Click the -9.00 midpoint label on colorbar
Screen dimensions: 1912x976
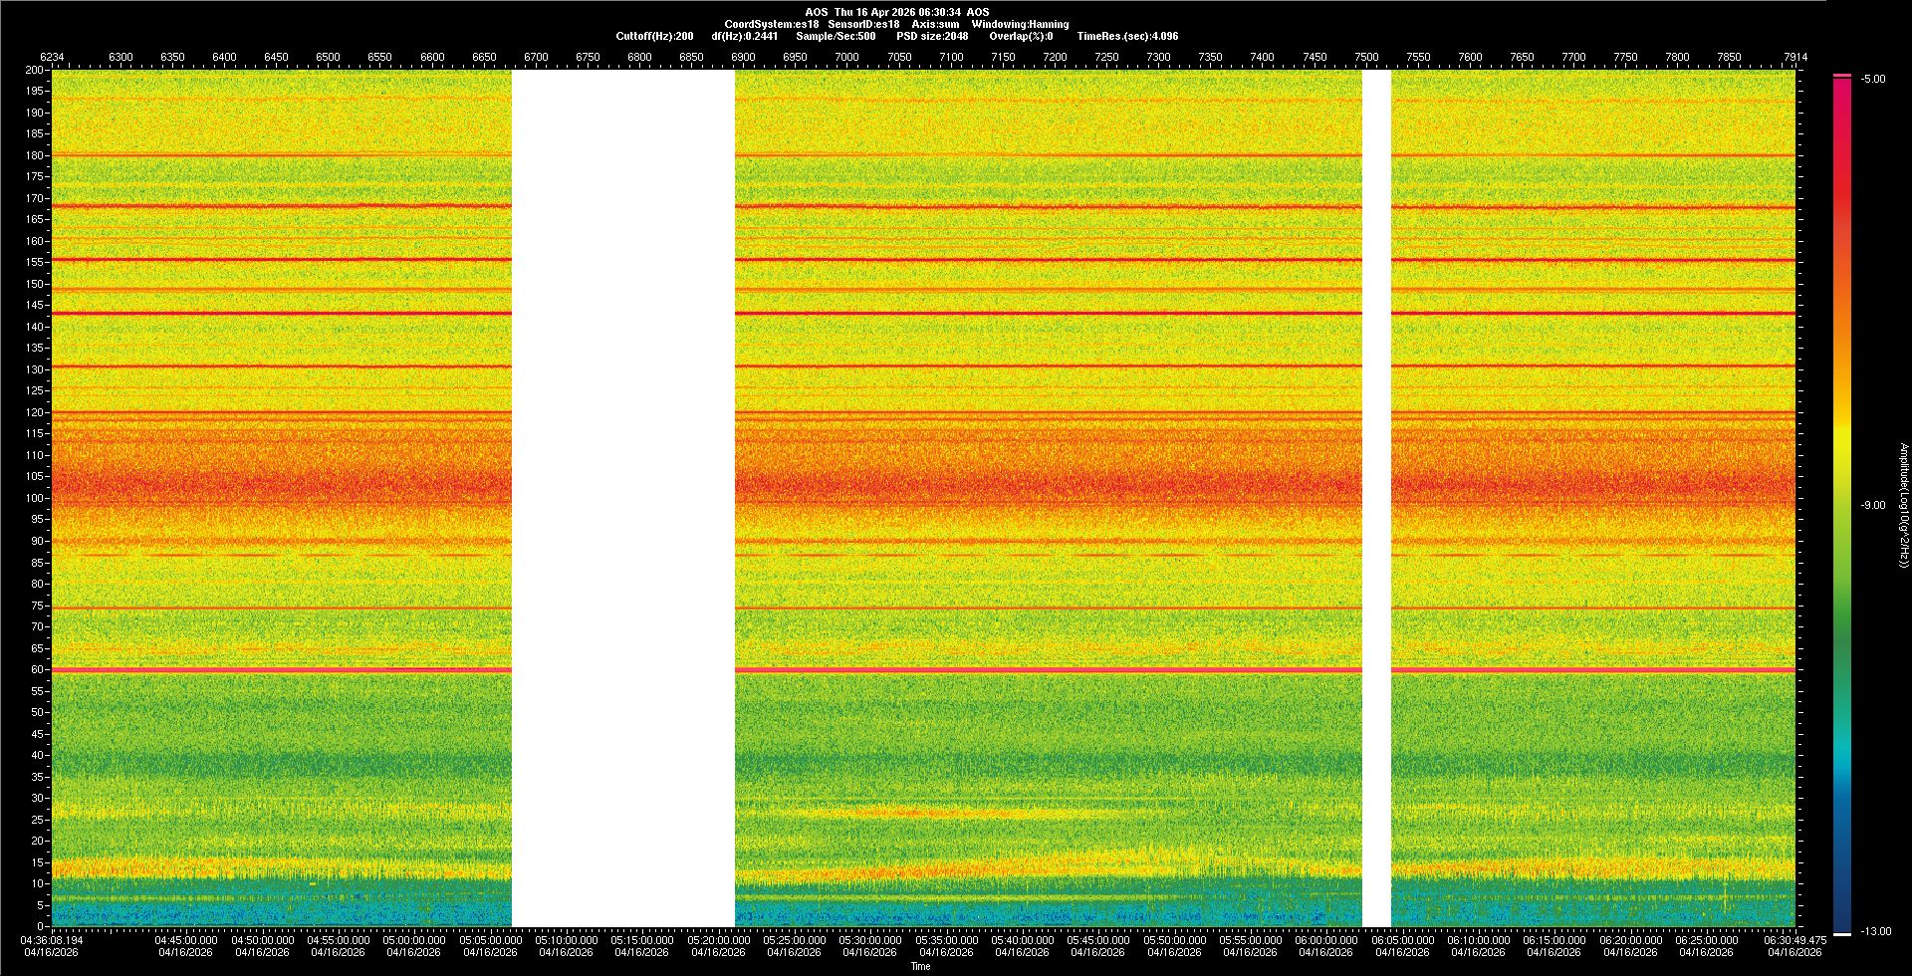1873,506
